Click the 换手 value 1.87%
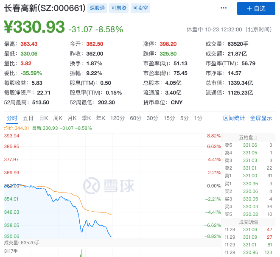The height and width of the screenshot is (257, 280). [94, 63]
